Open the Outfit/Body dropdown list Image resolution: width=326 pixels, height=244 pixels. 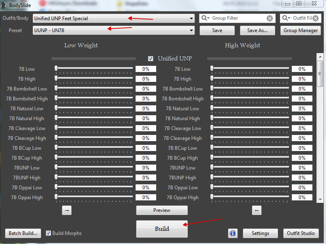pos(191,19)
